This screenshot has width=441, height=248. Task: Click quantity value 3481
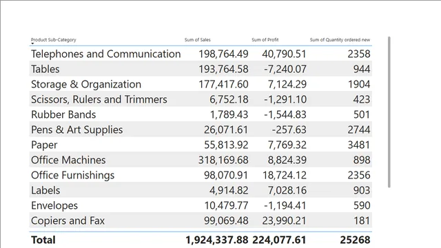359,145
